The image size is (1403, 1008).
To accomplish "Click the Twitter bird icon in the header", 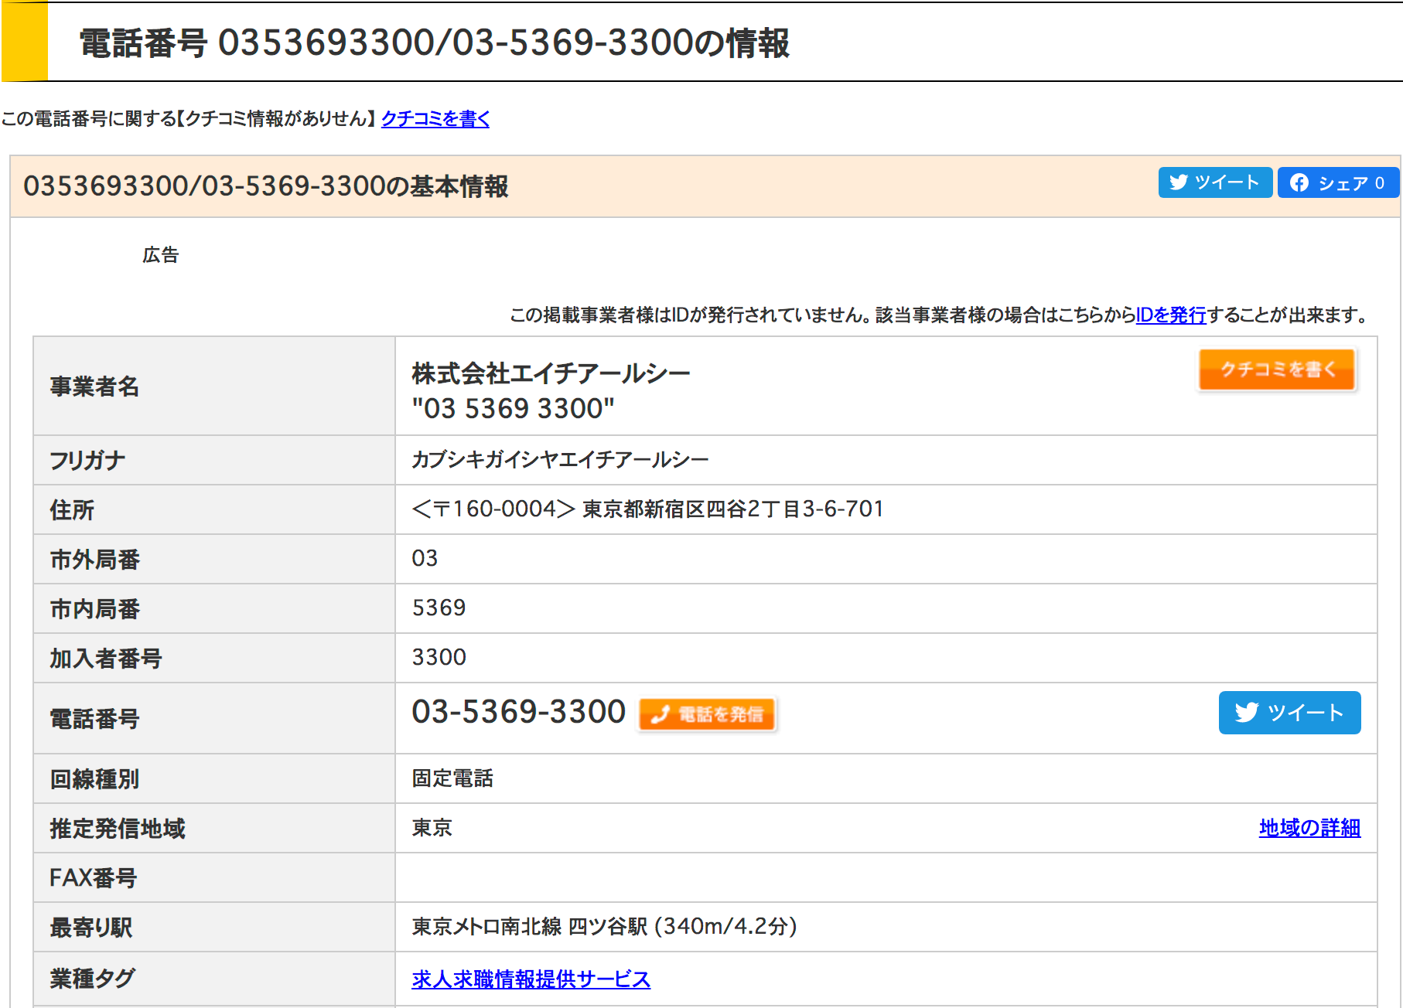I will tap(1178, 182).
